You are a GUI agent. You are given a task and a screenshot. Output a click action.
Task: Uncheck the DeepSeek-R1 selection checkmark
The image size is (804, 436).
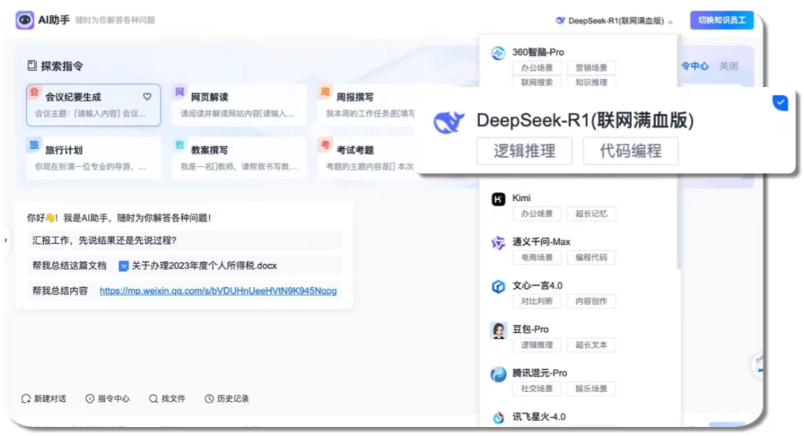click(780, 103)
